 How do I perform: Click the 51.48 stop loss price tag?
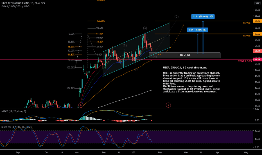258,59
